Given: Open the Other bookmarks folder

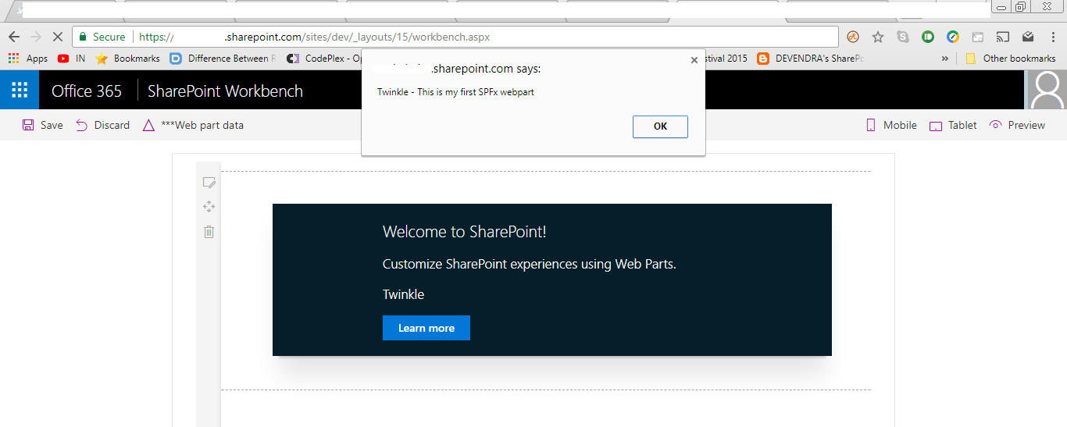Looking at the screenshot, I should (1011, 59).
